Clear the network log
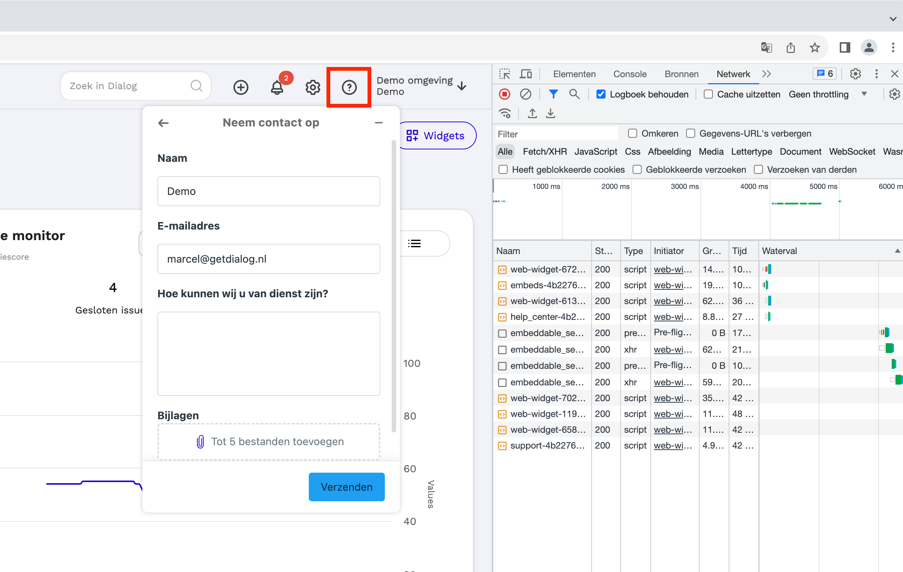Screen dimensions: 903x572 click(525, 94)
